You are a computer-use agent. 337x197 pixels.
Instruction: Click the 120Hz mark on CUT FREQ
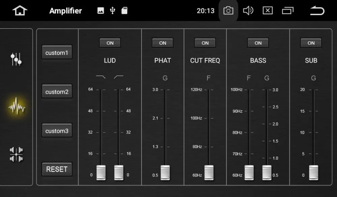click(196, 90)
